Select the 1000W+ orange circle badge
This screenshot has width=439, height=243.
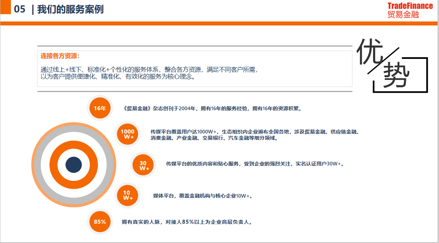pyautogui.click(x=128, y=134)
